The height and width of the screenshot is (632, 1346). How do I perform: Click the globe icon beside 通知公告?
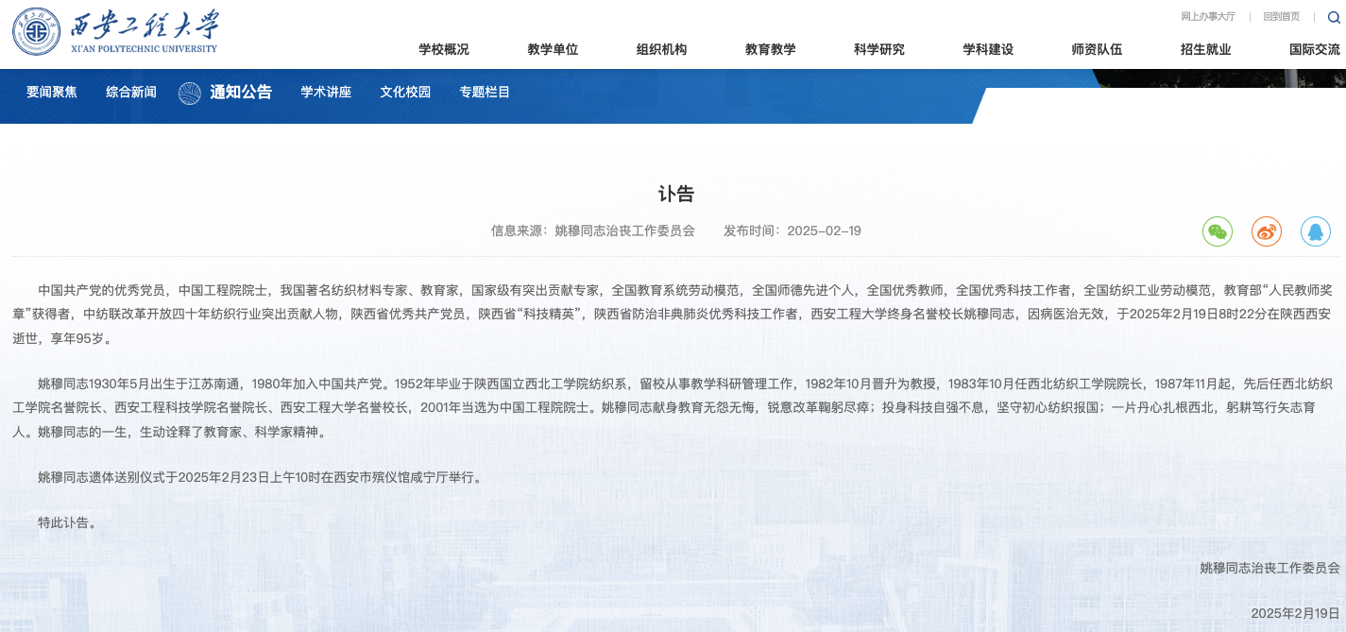click(x=190, y=93)
